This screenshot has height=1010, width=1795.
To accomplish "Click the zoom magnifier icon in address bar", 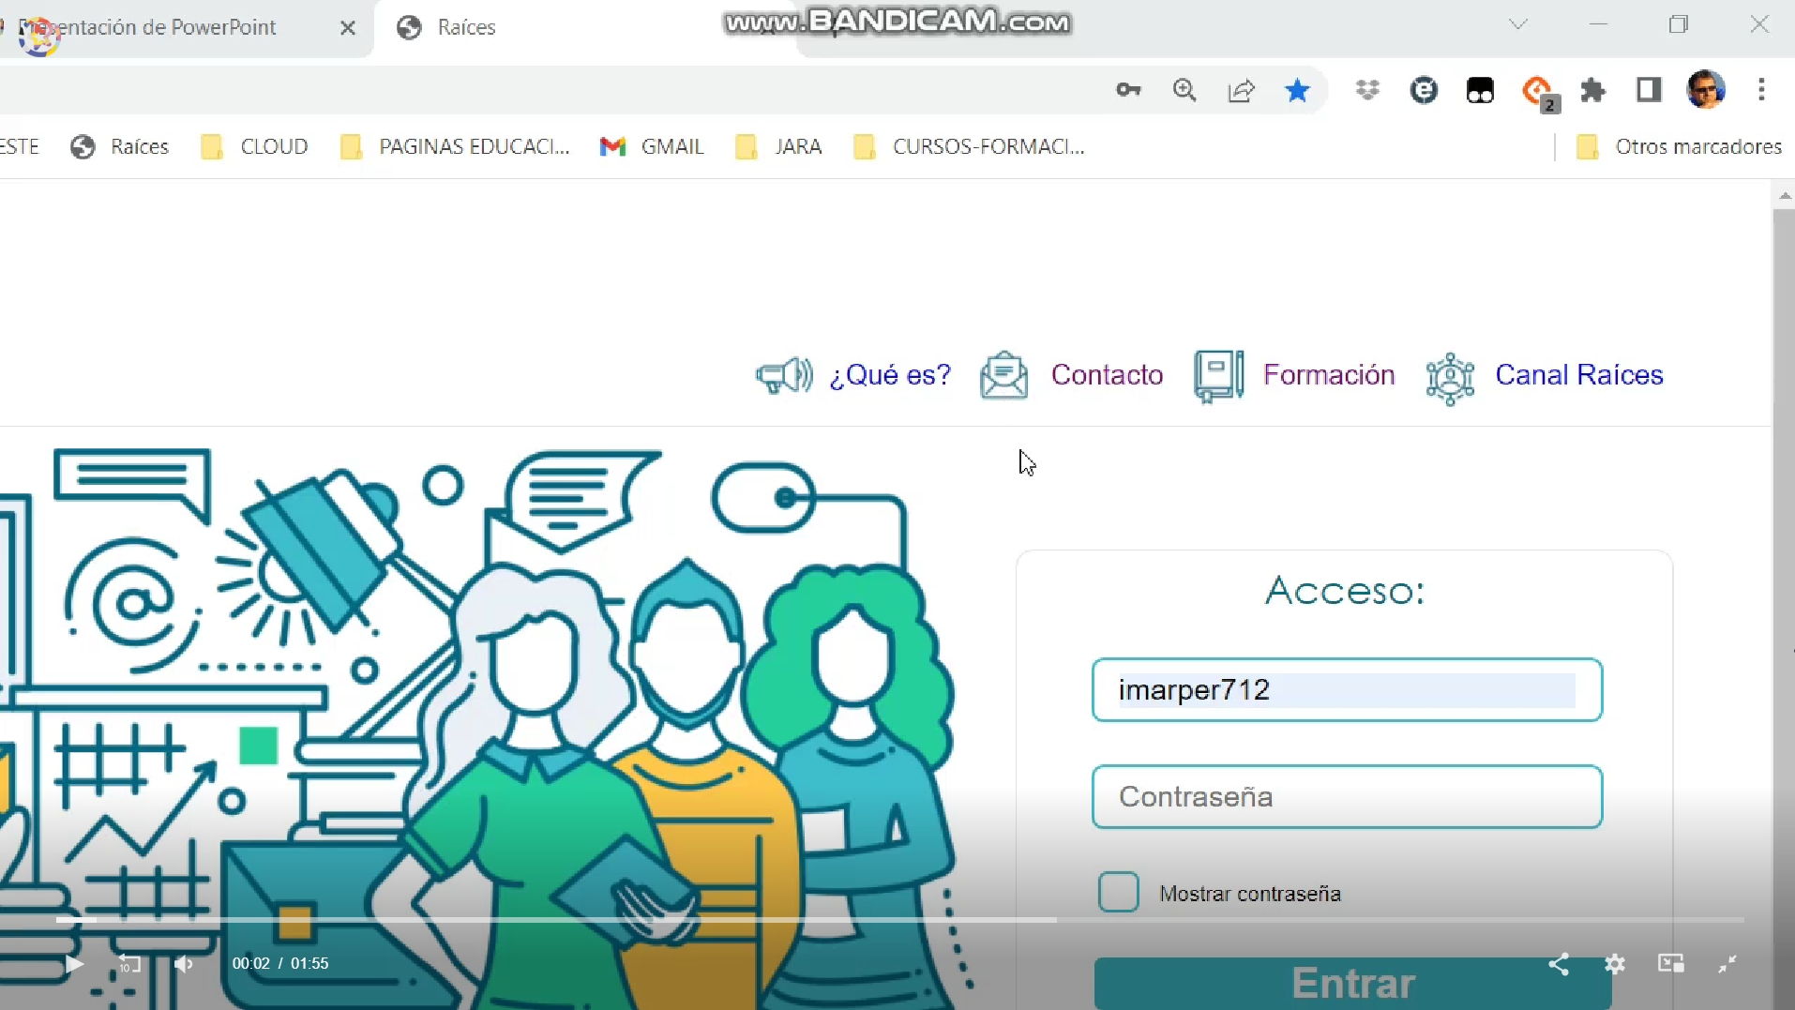I will point(1184,90).
